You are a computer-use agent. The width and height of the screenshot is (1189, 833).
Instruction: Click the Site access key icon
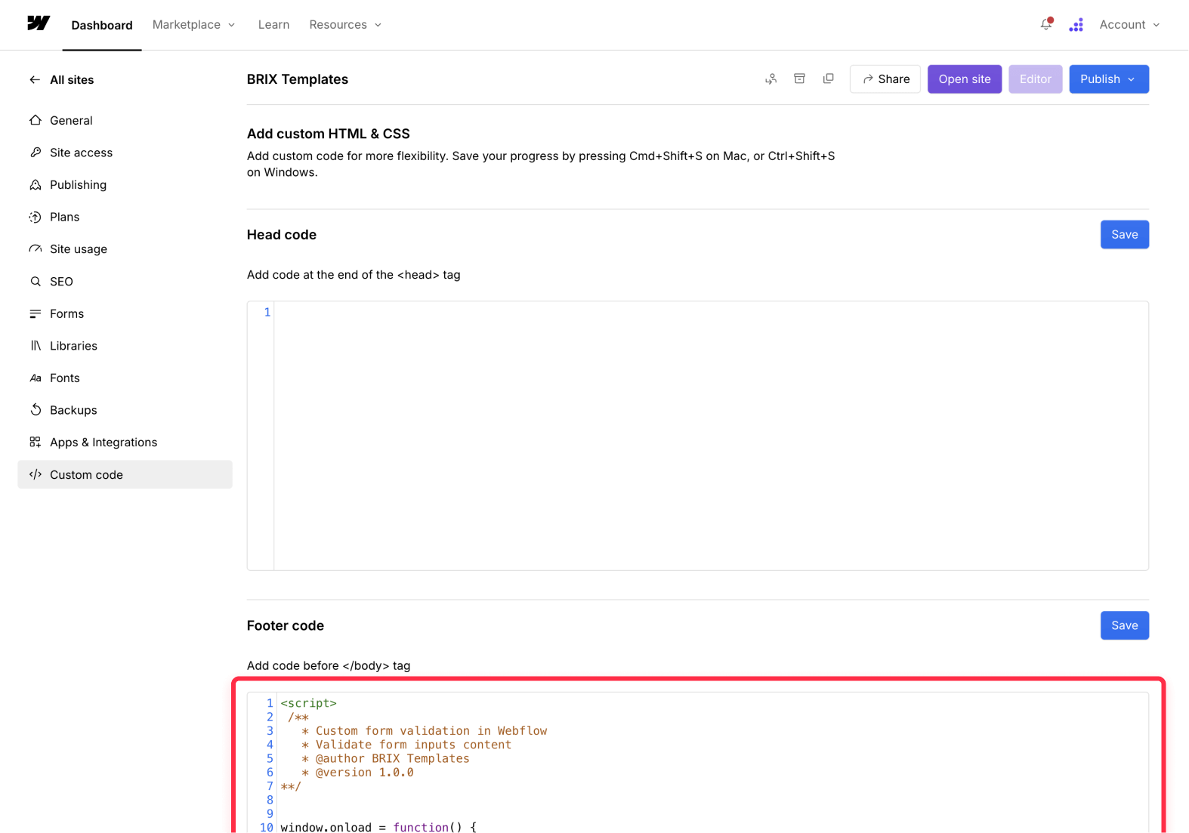(x=36, y=153)
